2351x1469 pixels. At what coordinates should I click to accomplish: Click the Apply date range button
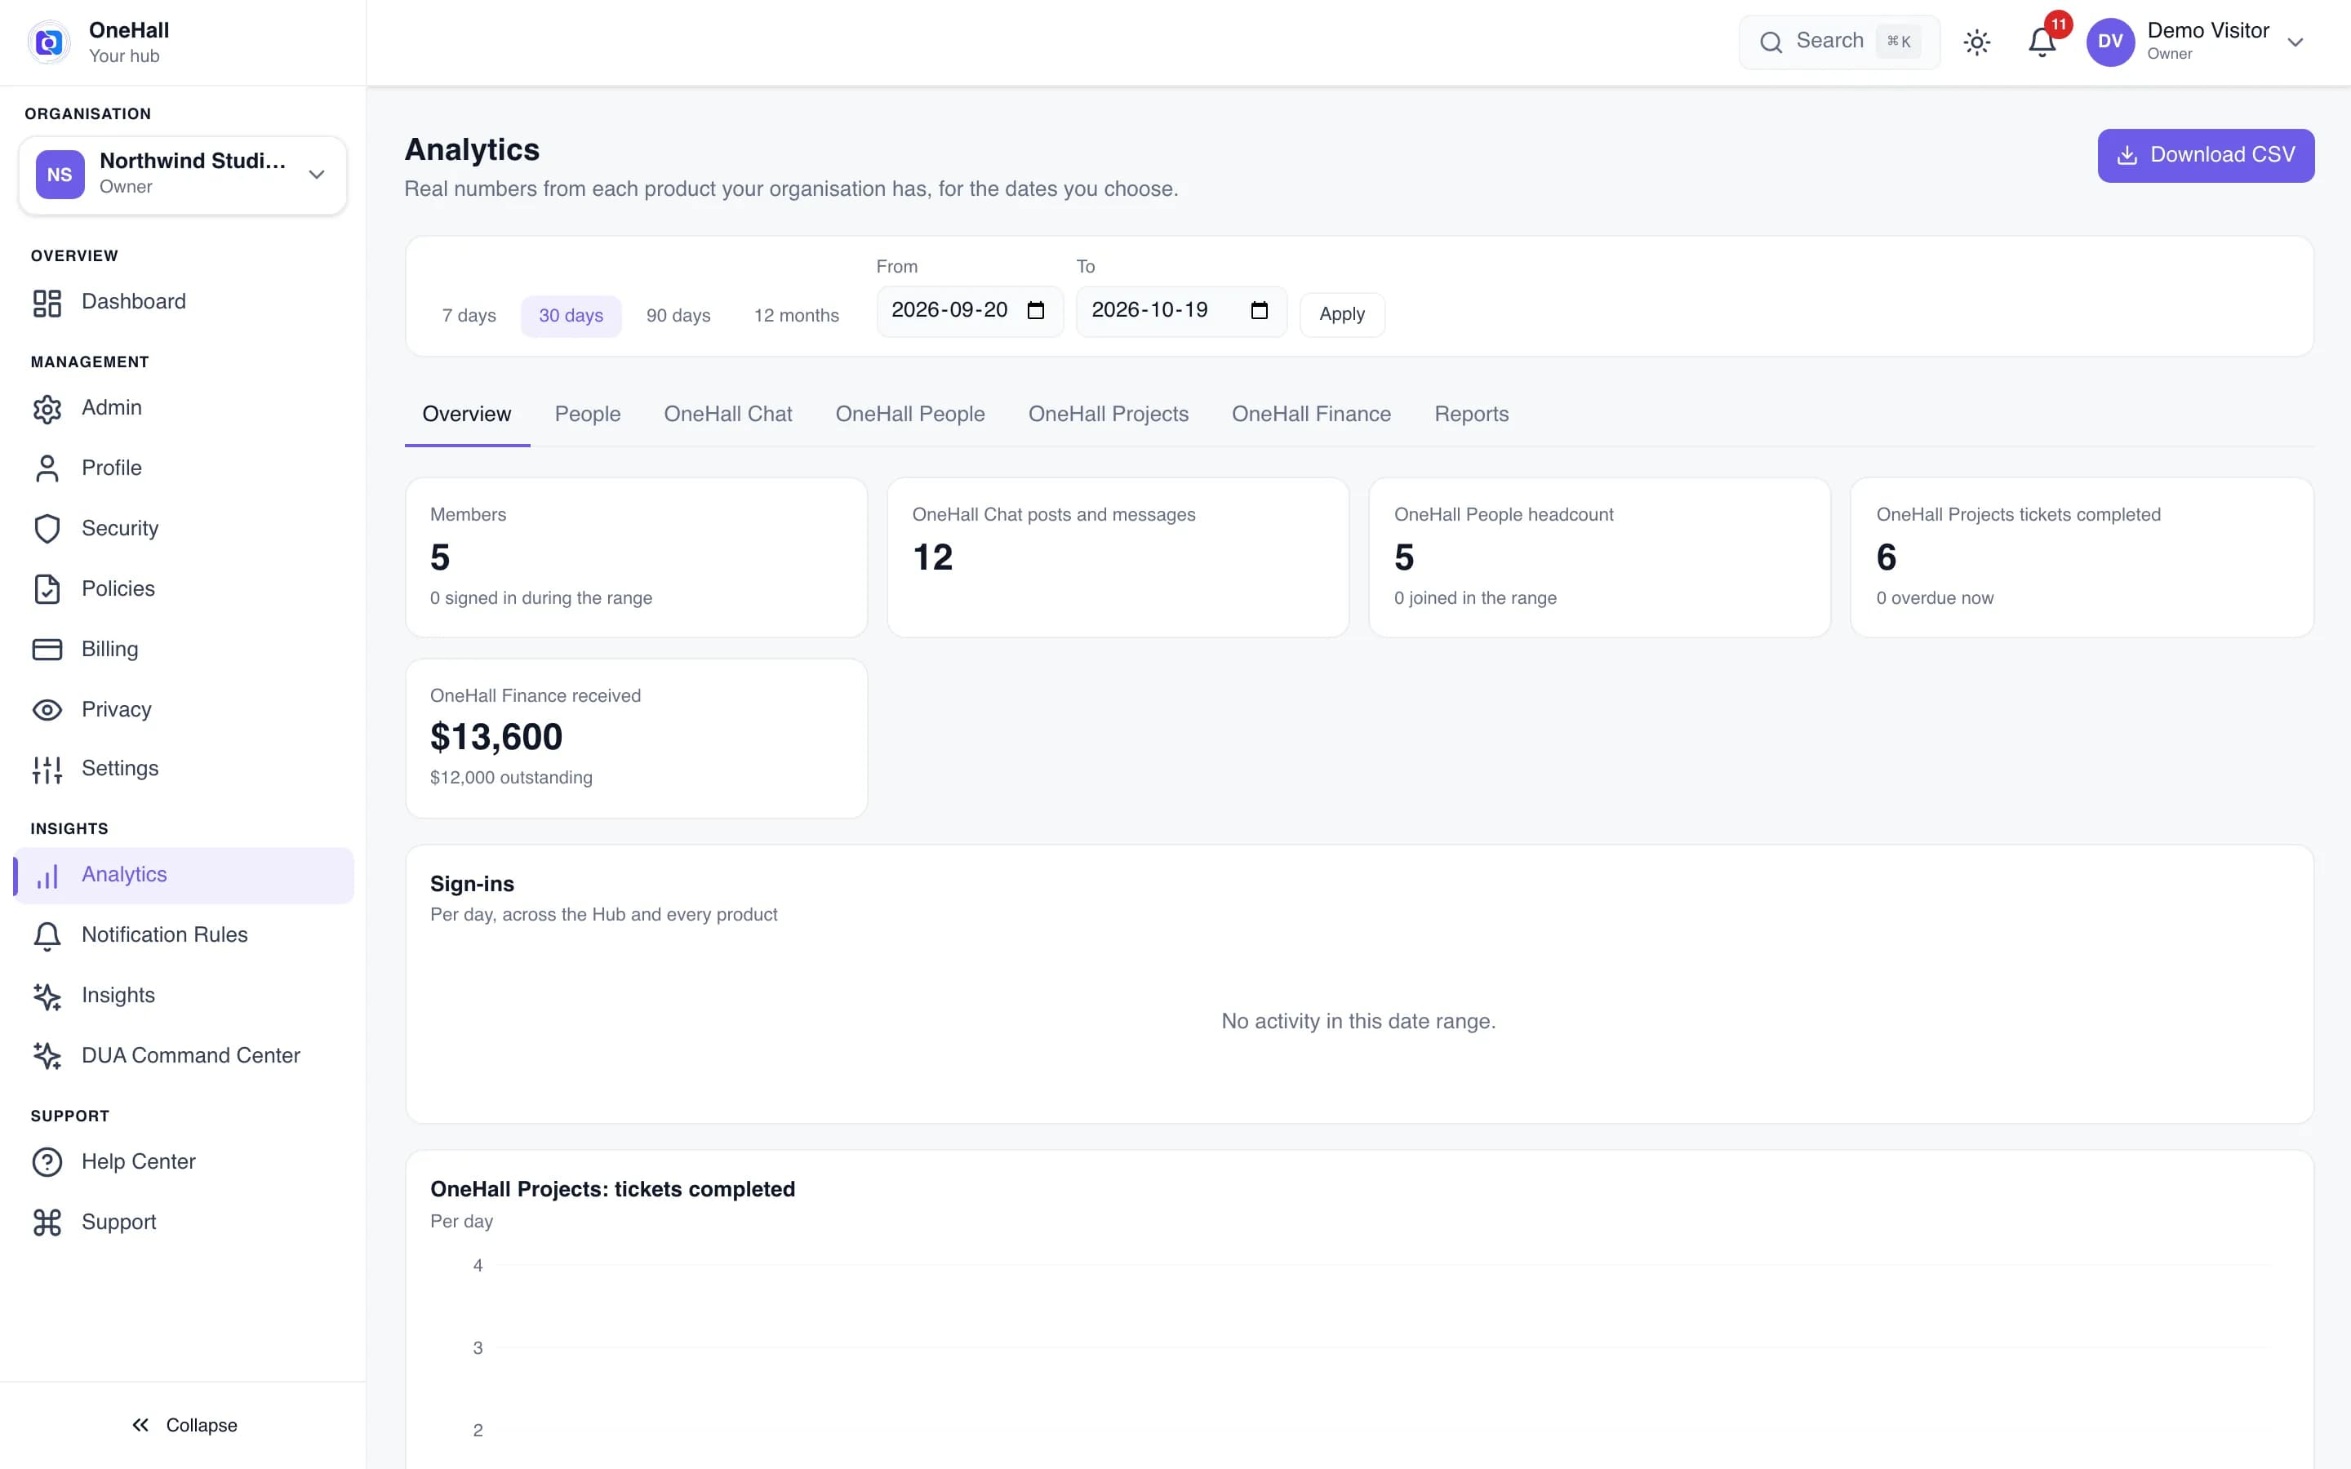[1342, 315]
